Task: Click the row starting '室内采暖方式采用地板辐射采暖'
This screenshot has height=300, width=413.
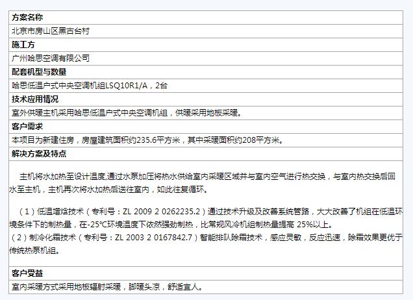Action: point(206,287)
